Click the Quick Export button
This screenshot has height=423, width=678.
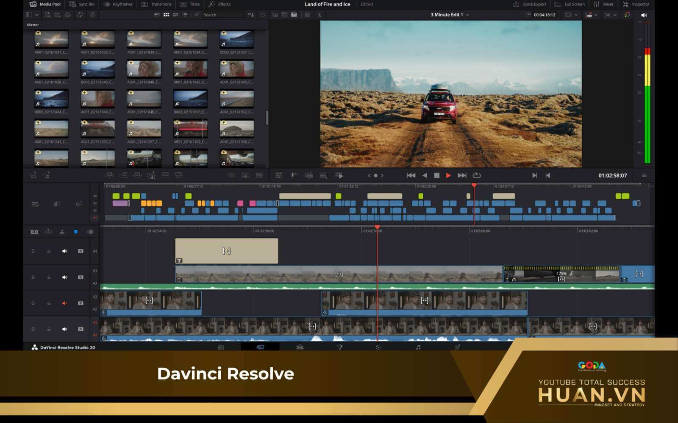coord(529,4)
